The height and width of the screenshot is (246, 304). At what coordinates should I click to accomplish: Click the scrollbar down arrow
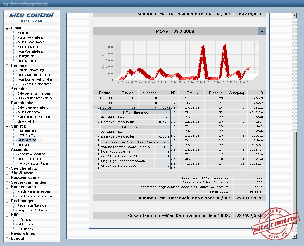[x=294, y=236]
